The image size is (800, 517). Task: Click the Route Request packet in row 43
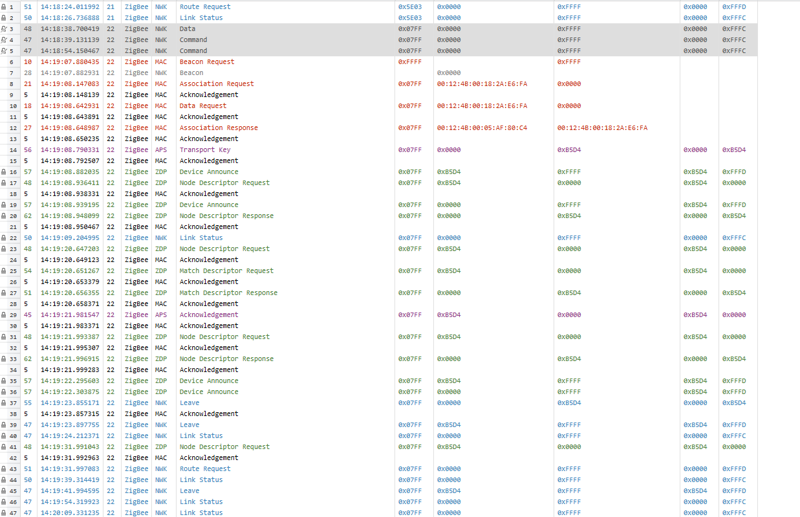tap(205, 468)
